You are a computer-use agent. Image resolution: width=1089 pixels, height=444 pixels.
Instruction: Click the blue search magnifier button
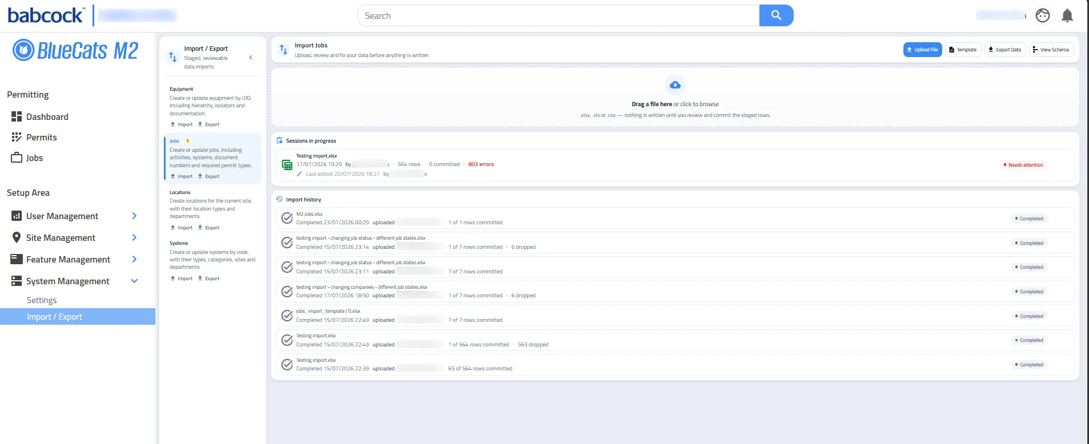pyautogui.click(x=776, y=15)
